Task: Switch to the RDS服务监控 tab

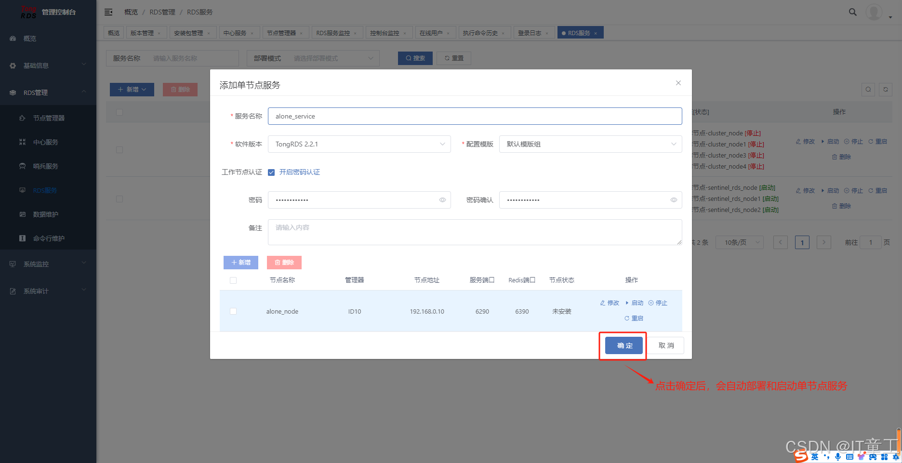Action: [x=334, y=32]
